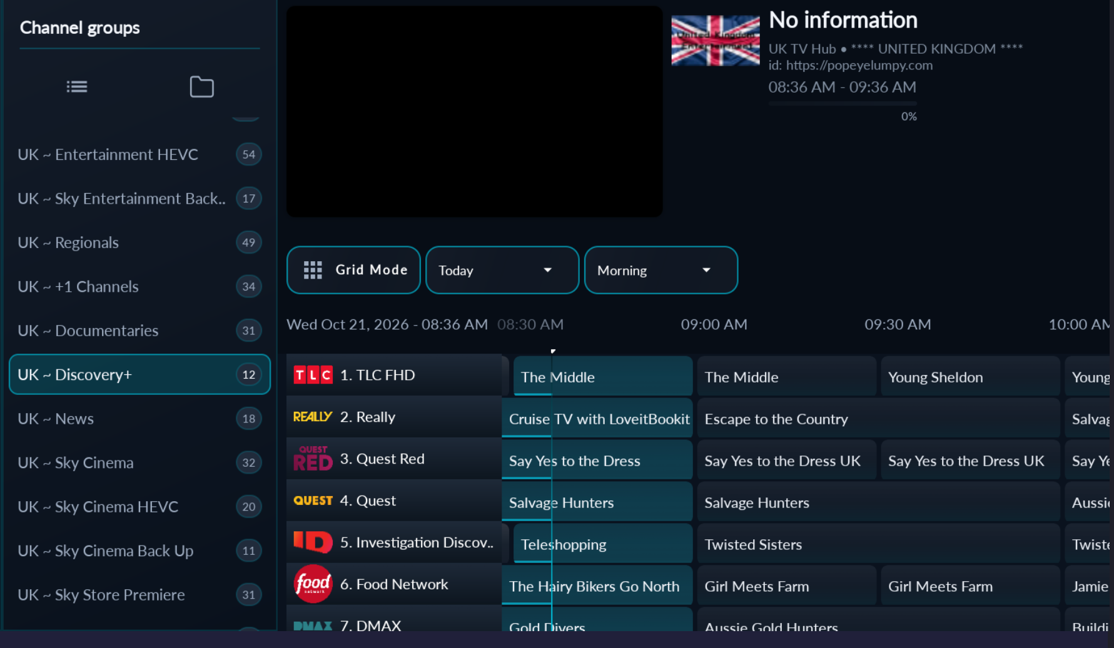Open the folder view icon in Channel groups

(x=201, y=87)
